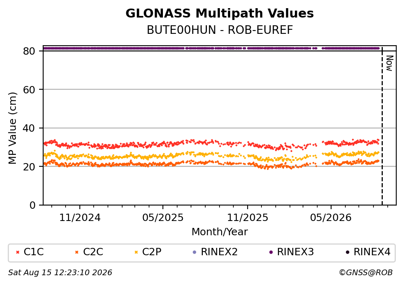Click the BUTE00HUN - ROB-EUREF subtitle

(x=220, y=30)
